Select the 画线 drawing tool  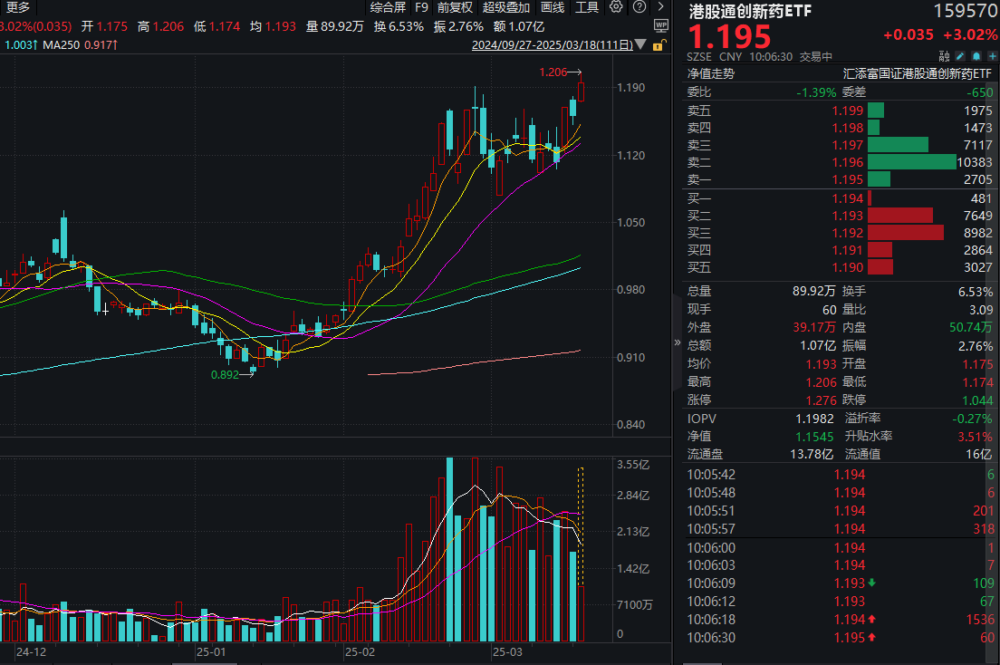(553, 7)
